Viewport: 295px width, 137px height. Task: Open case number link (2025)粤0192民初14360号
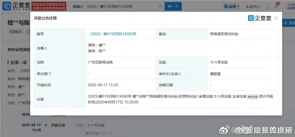(x=112, y=34)
